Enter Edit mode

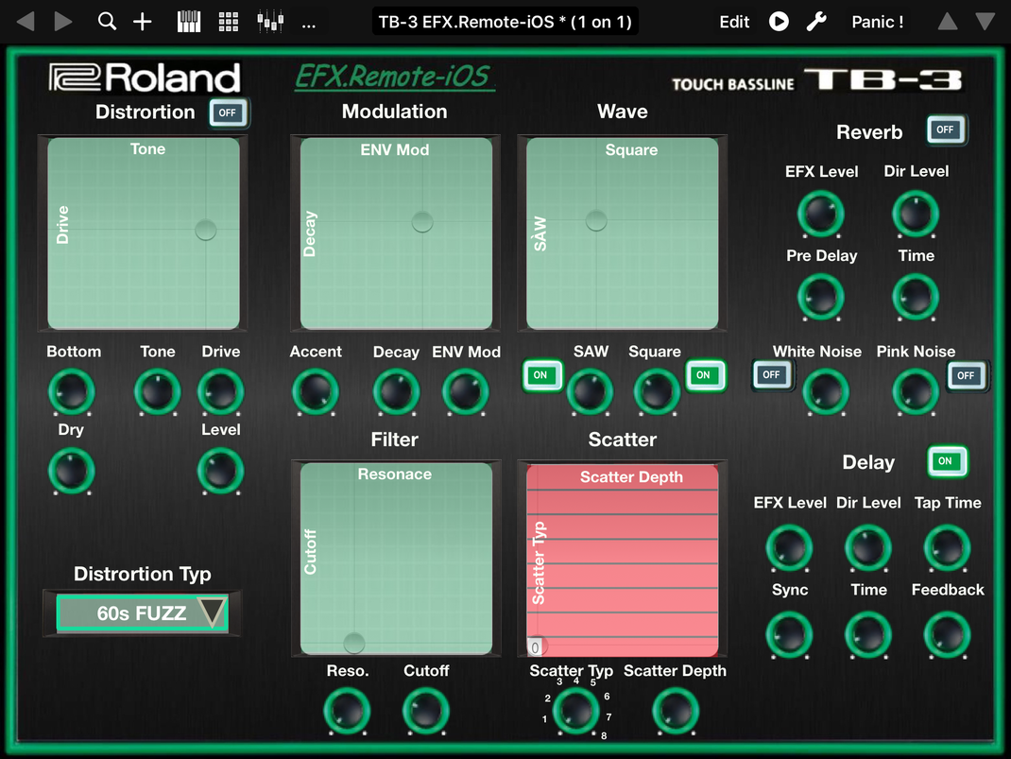[734, 22]
